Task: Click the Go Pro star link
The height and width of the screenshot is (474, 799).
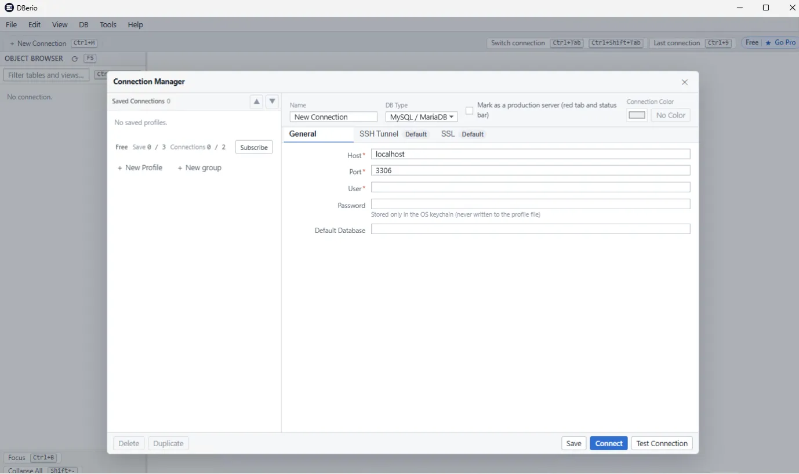Action: click(780, 42)
